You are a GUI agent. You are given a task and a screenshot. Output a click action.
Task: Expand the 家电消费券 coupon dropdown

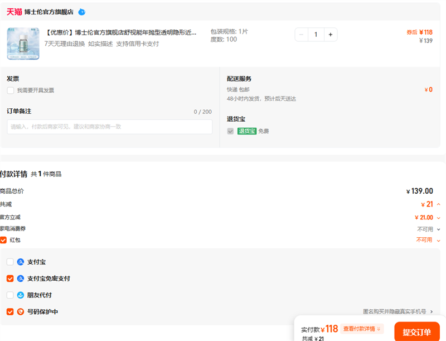tap(438, 229)
